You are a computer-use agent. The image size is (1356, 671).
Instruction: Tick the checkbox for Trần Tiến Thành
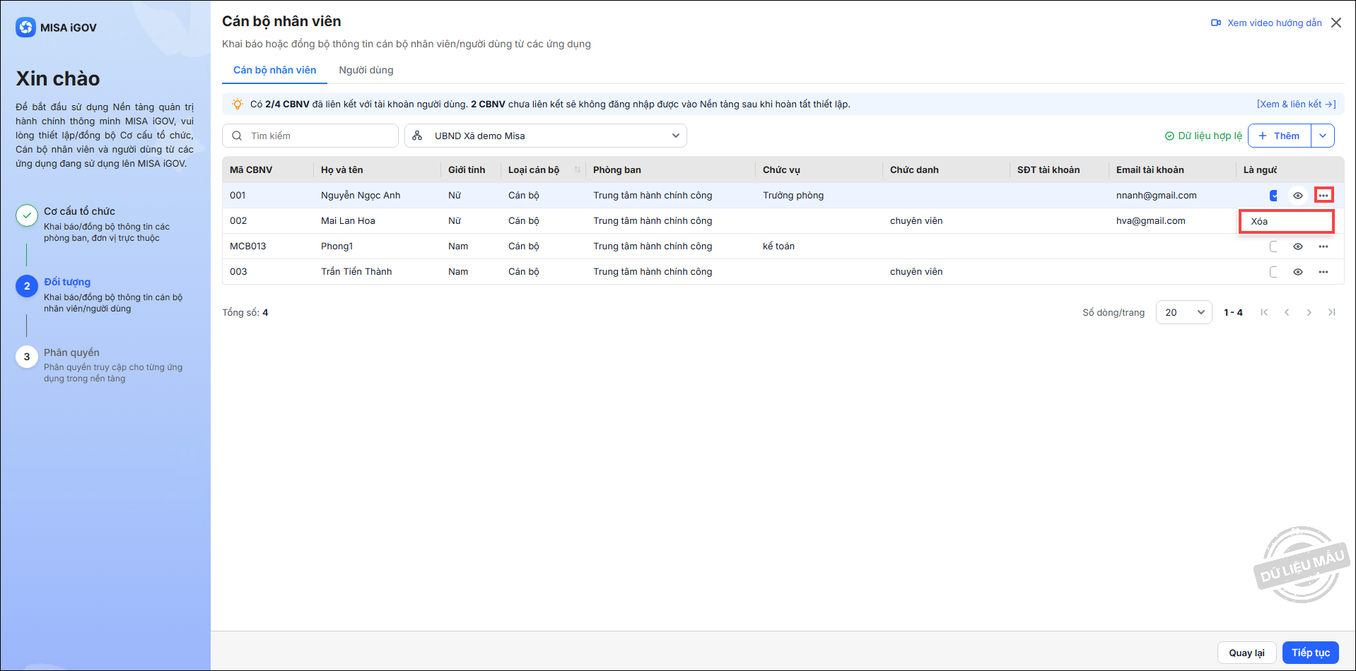(1274, 272)
